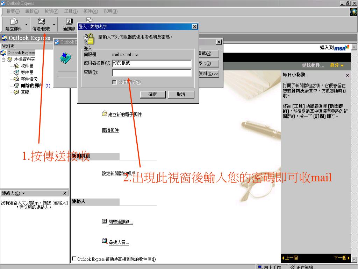Click the Internet Explorer throbber icon

pyautogui.click(x=353, y=12)
